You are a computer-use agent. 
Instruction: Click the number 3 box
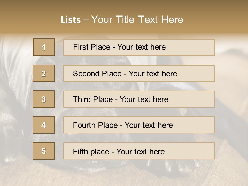44,99
